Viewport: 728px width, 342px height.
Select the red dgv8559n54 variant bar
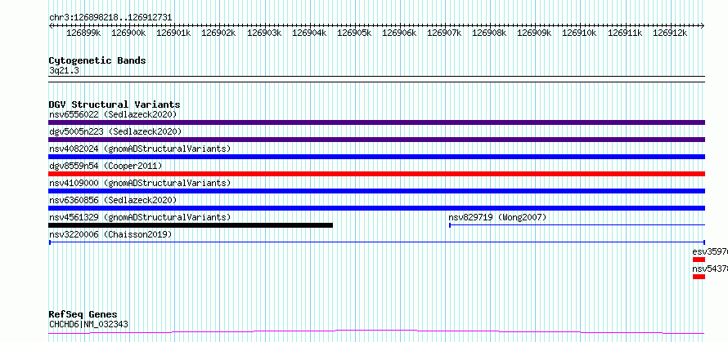[376, 174]
